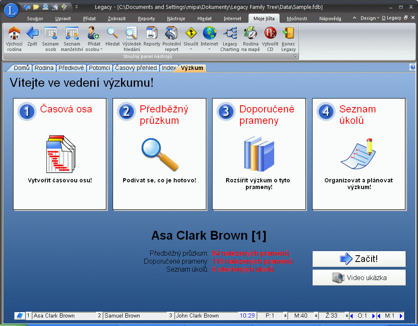
Task: Click the Sloučit merge sign icon
Action: pyautogui.click(x=191, y=33)
